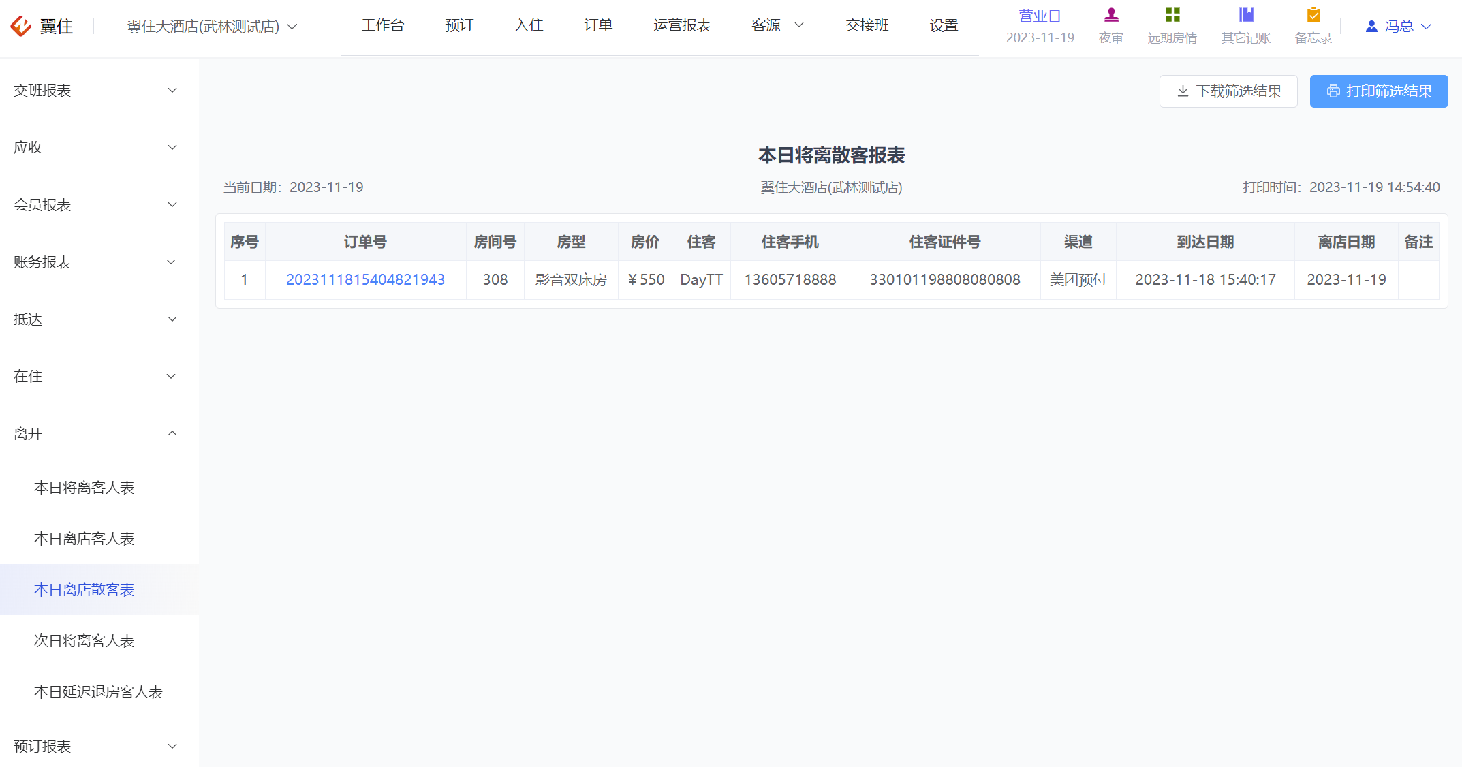The height and width of the screenshot is (767, 1462).
Task: Open the 交接班 menu item
Action: pos(867,25)
